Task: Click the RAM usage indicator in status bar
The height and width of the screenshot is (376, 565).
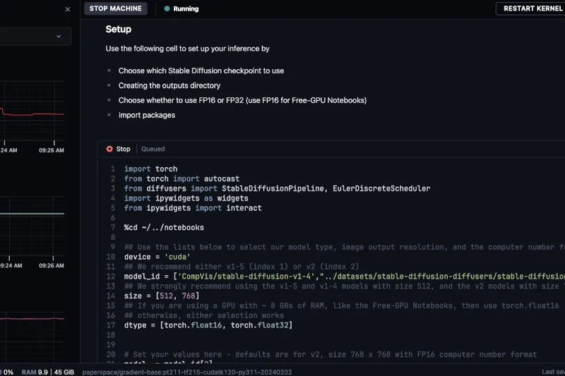Action: tap(44, 371)
